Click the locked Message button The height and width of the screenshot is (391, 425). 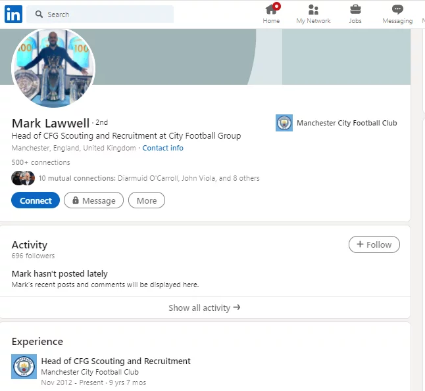(x=93, y=200)
